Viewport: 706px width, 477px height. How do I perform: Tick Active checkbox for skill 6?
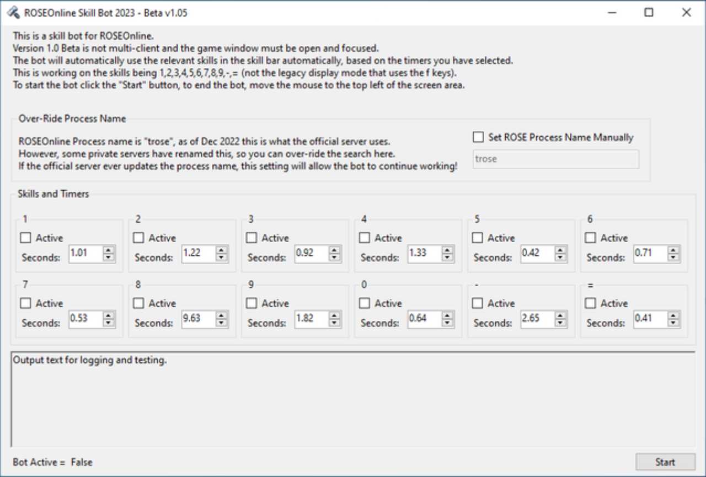[x=590, y=238]
